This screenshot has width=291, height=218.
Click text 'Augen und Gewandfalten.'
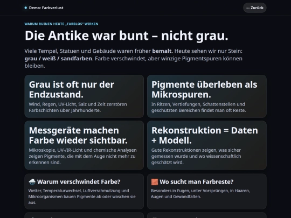(x=176, y=196)
